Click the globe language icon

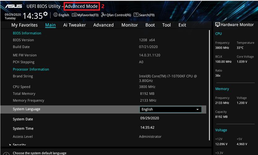click(x=56, y=15)
